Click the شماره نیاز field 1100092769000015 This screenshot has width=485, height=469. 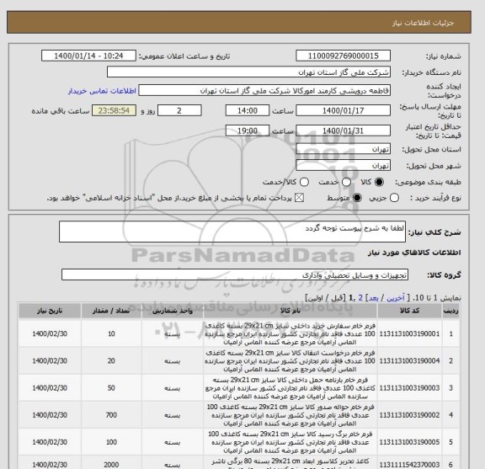[x=343, y=56]
